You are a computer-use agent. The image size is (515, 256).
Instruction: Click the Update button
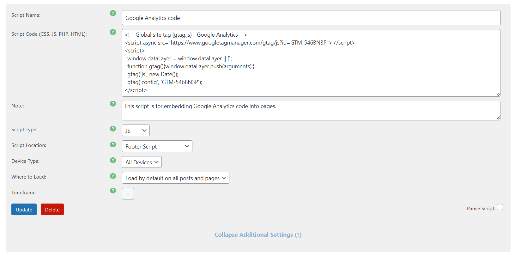point(24,210)
